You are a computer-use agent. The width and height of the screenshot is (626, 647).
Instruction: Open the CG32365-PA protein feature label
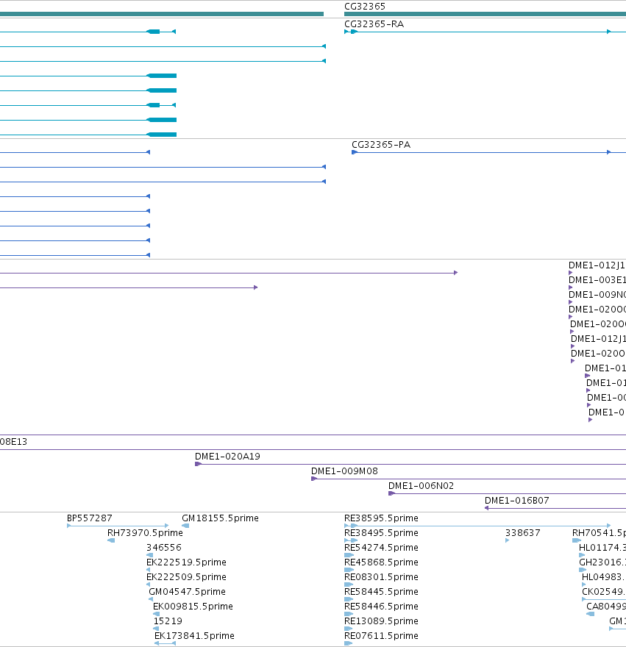click(381, 144)
